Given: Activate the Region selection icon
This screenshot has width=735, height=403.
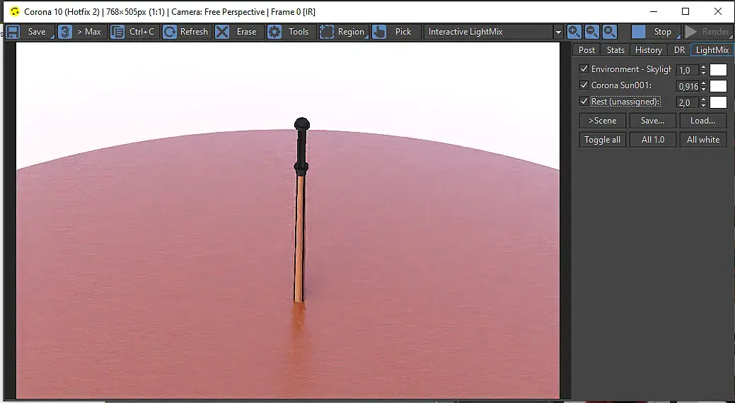Looking at the screenshot, I should pos(327,32).
